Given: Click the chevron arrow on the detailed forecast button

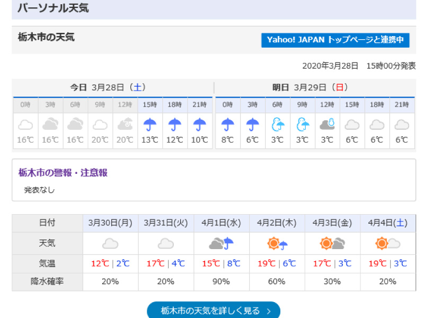Looking at the screenshot, I should tap(269, 311).
